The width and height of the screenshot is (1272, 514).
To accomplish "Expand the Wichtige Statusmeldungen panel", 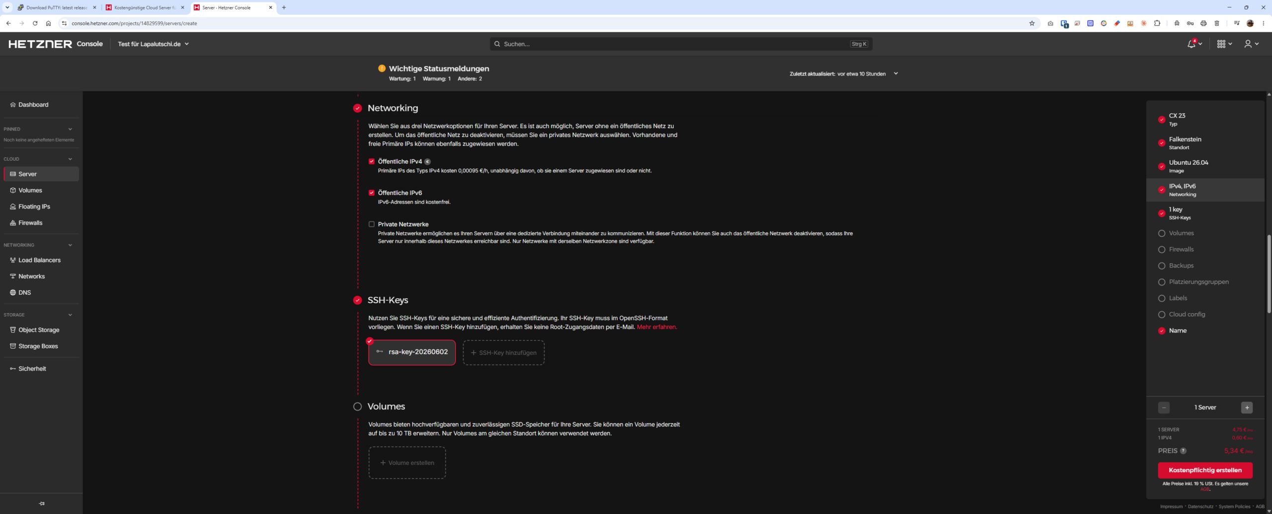I will [896, 73].
